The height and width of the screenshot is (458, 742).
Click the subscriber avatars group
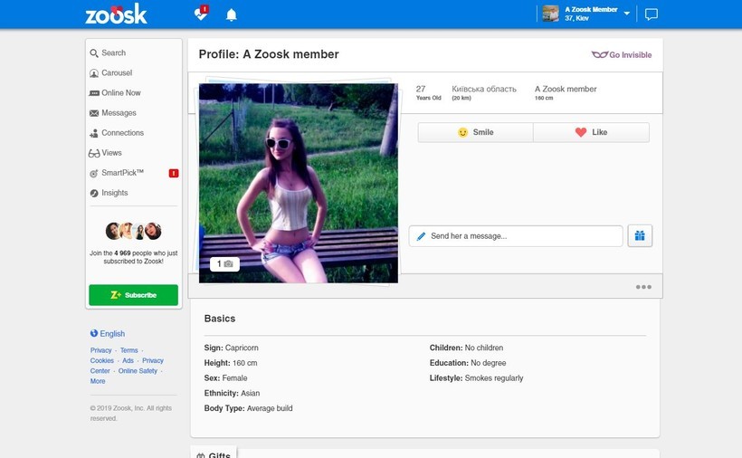click(133, 231)
